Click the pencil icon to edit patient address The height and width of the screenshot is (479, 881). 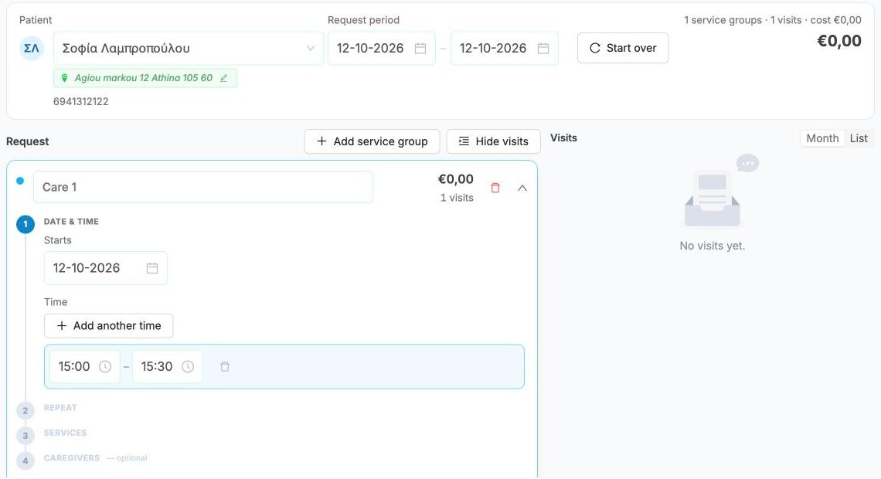tap(223, 78)
